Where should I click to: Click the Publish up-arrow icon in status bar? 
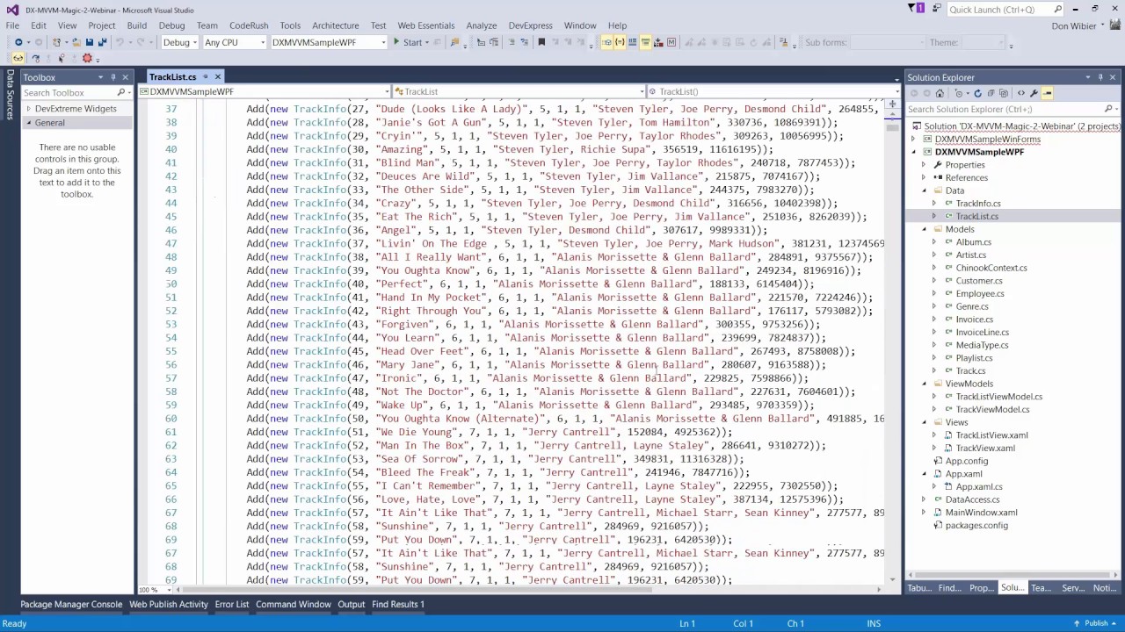[x=1077, y=623]
